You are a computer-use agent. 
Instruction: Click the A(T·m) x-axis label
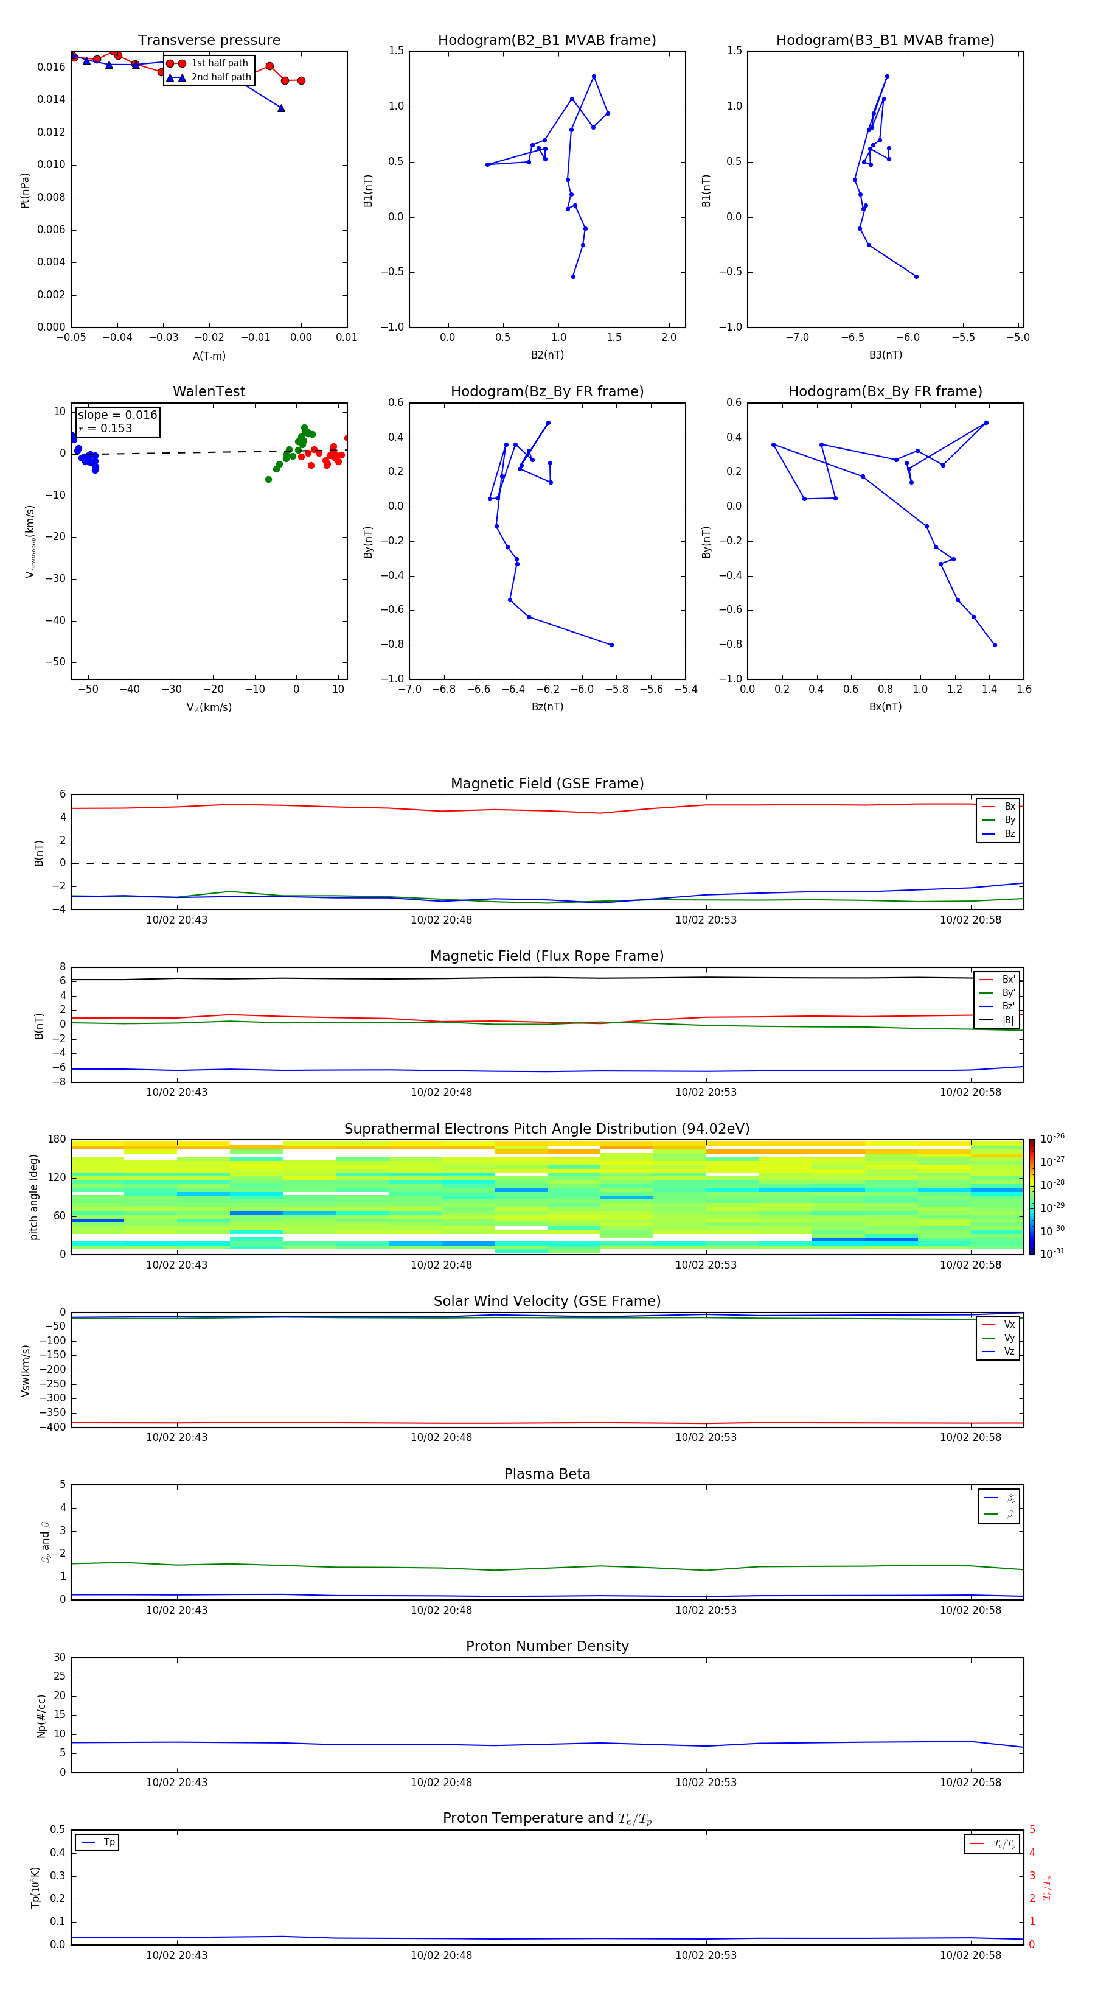click(209, 356)
